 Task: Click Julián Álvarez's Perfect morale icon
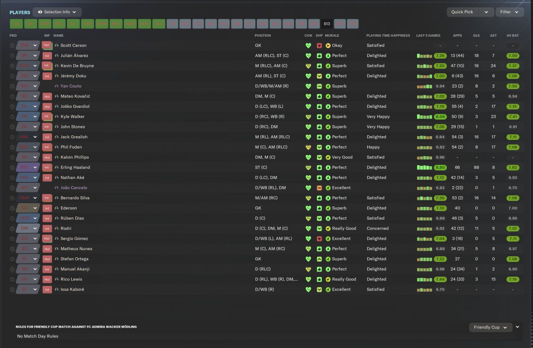tap(328, 55)
